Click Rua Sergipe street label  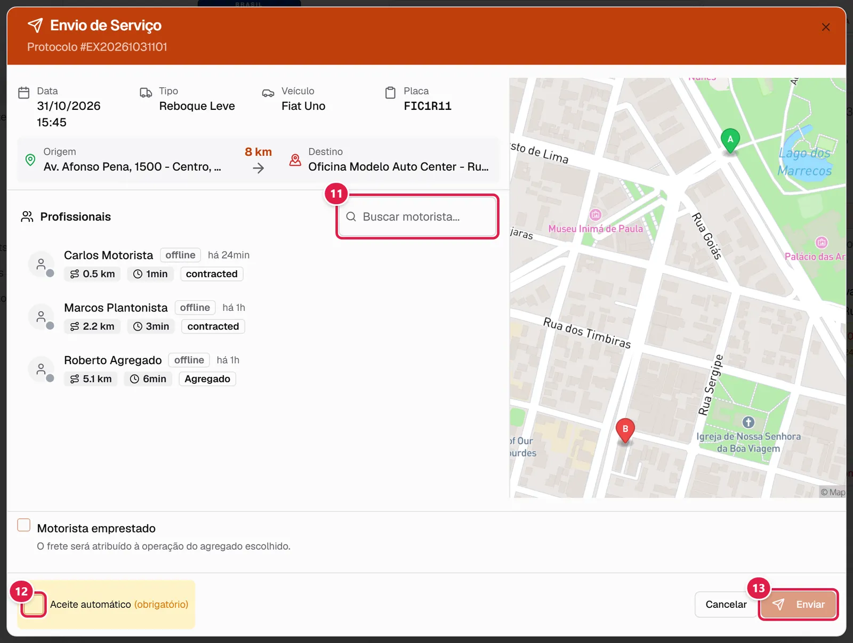click(x=711, y=384)
